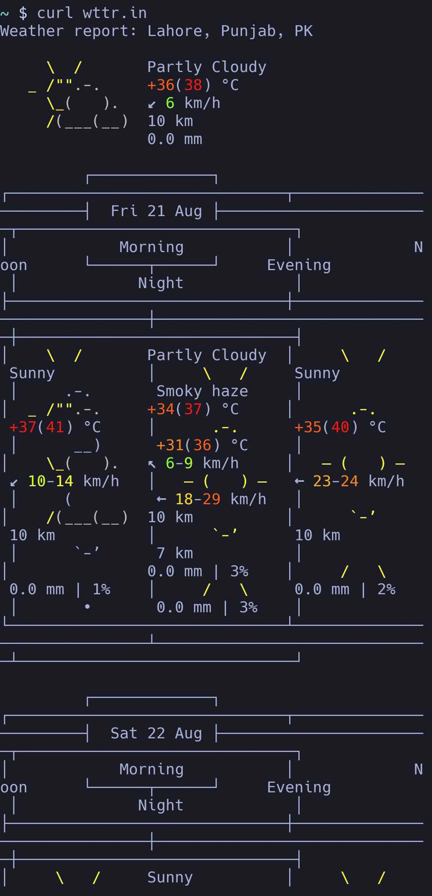Select the '+35(40) °C' temperature

point(340,427)
